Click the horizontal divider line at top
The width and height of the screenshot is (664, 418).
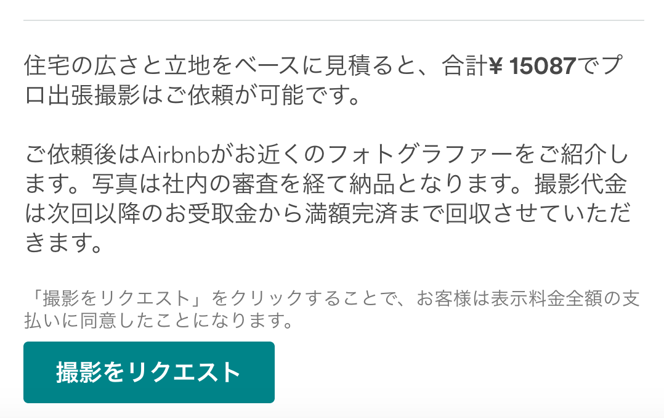334,20
